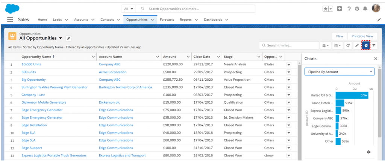Image resolution: width=385 pixels, height=161 pixels.
Task: Open chart settings gear below the chart
Action: (x=368, y=152)
